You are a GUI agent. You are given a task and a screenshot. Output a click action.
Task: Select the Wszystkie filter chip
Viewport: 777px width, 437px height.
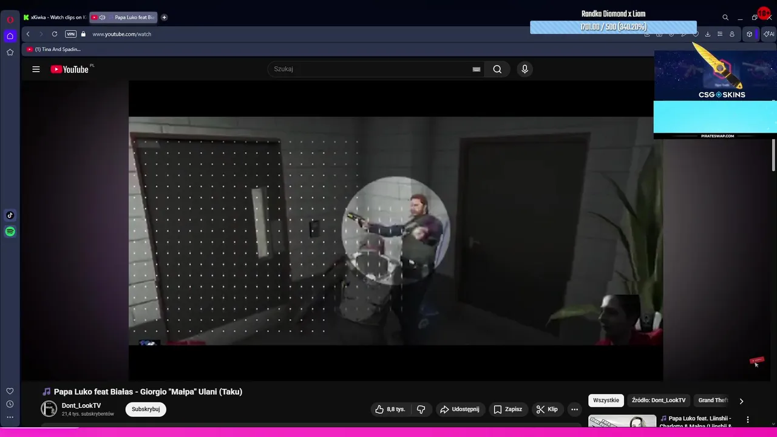606,400
